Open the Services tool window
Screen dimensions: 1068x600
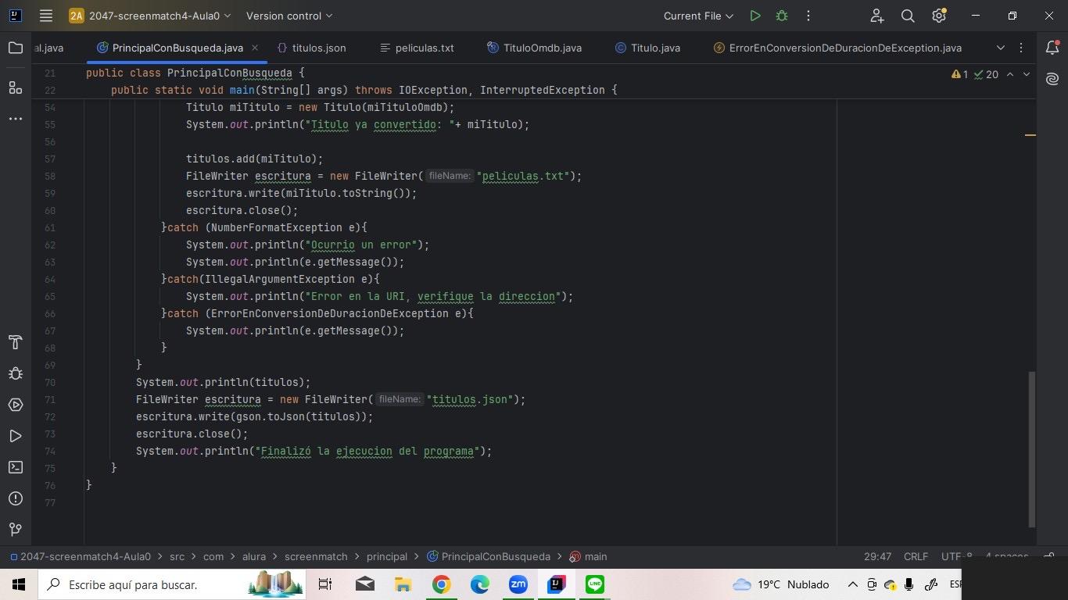(16, 405)
